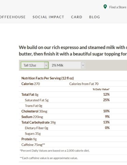This screenshot has width=127, height=165.
Task: Click the % Daily Value column header
Action: (x=101, y=89)
